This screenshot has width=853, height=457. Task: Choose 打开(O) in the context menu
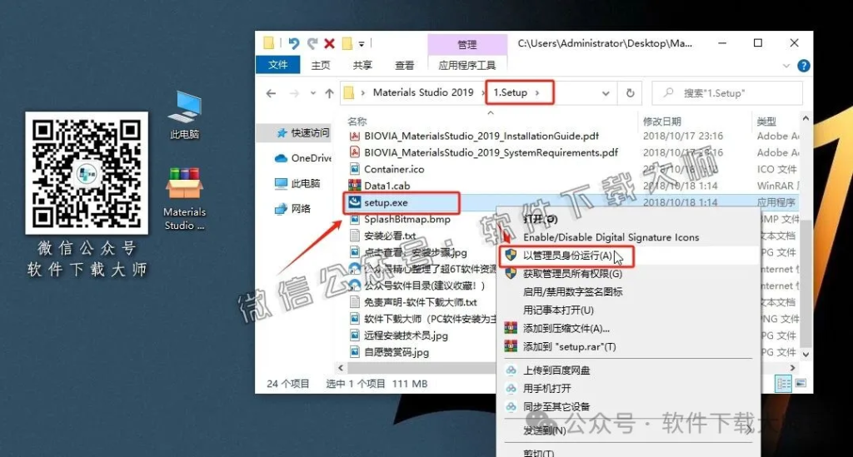(x=540, y=219)
